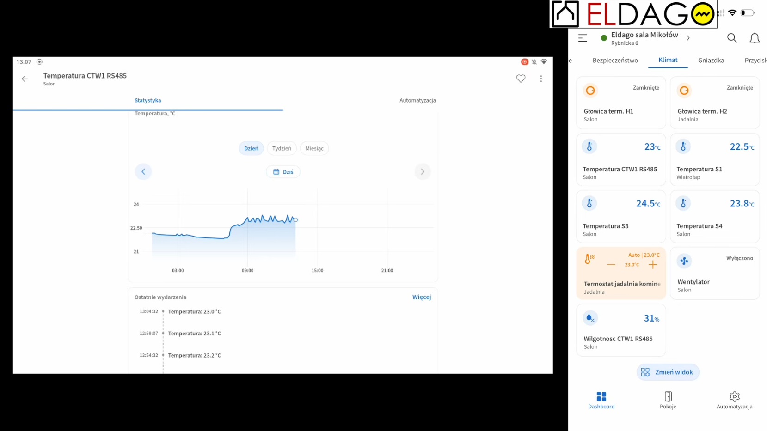Switch the chart range to Miesiąc
767x431 pixels.
click(x=314, y=148)
